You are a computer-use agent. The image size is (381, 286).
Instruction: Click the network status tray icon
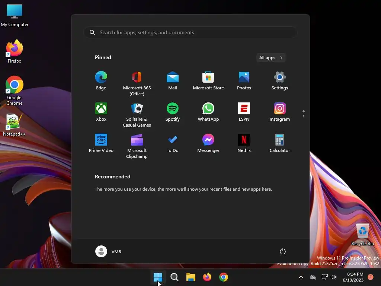pos(324,277)
